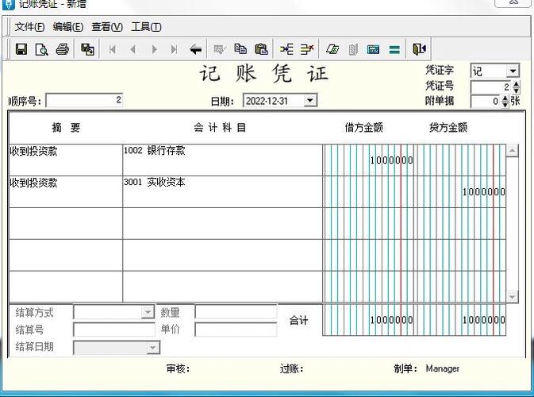
Task: Select the first row 收到投资款 summary cell
Action: click(x=66, y=160)
